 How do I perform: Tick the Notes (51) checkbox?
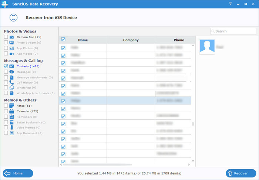[x=6, y=106]
